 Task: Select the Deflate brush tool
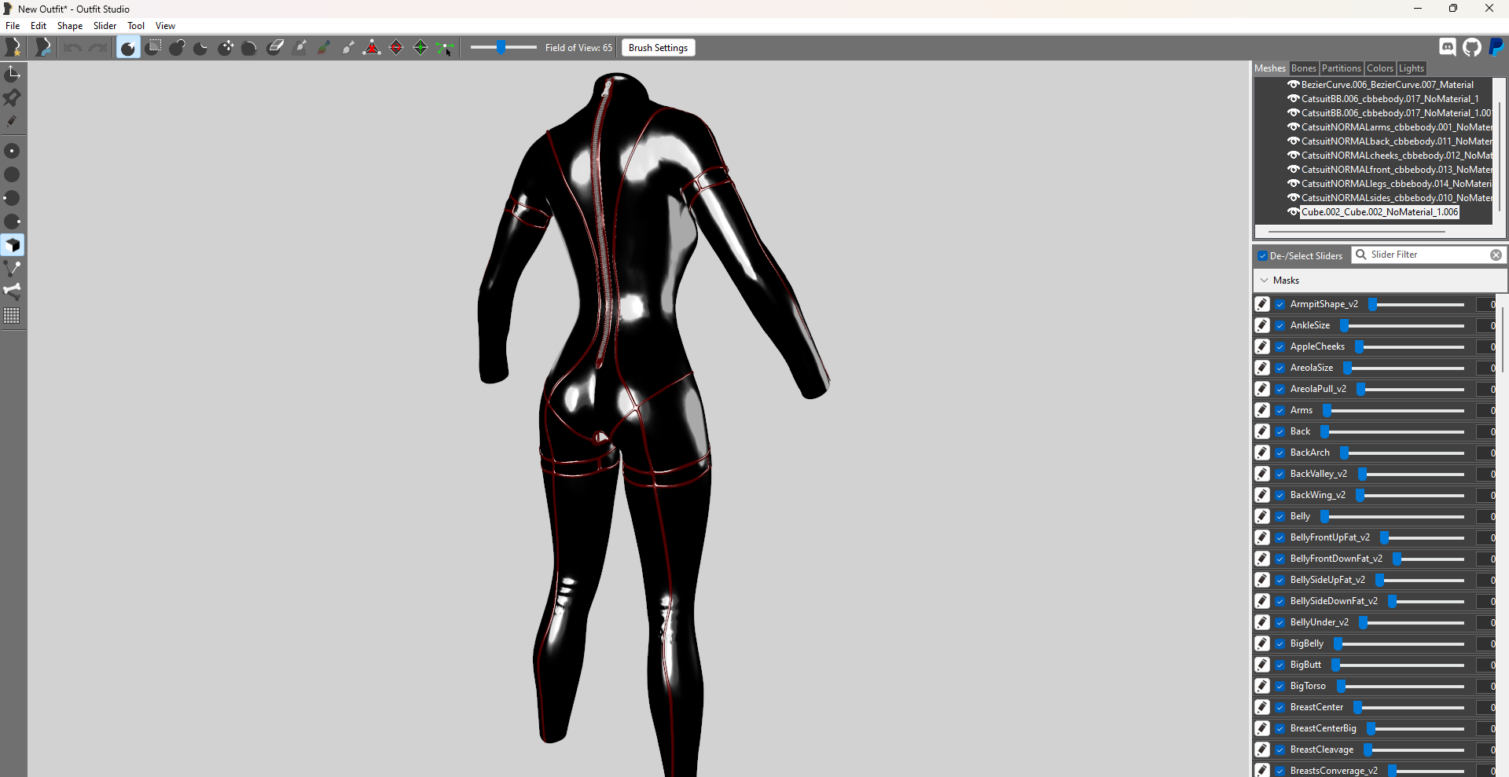click(201, 48)
